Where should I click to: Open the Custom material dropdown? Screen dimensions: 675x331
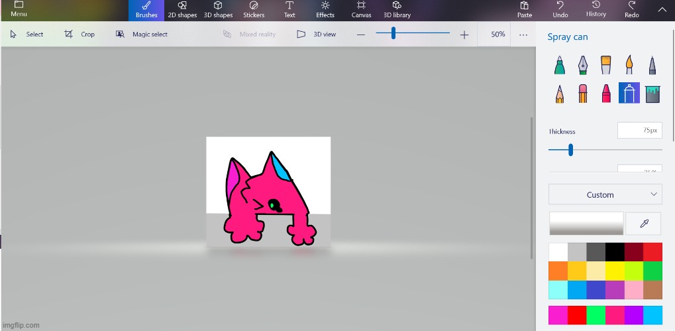[x=605, y=194]
